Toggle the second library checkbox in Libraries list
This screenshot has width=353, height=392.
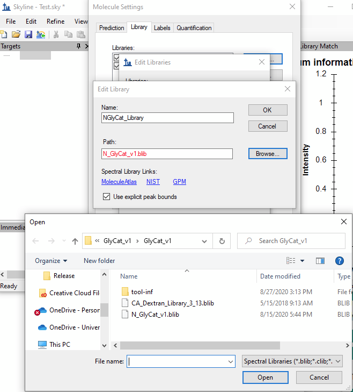coord(116,65)
